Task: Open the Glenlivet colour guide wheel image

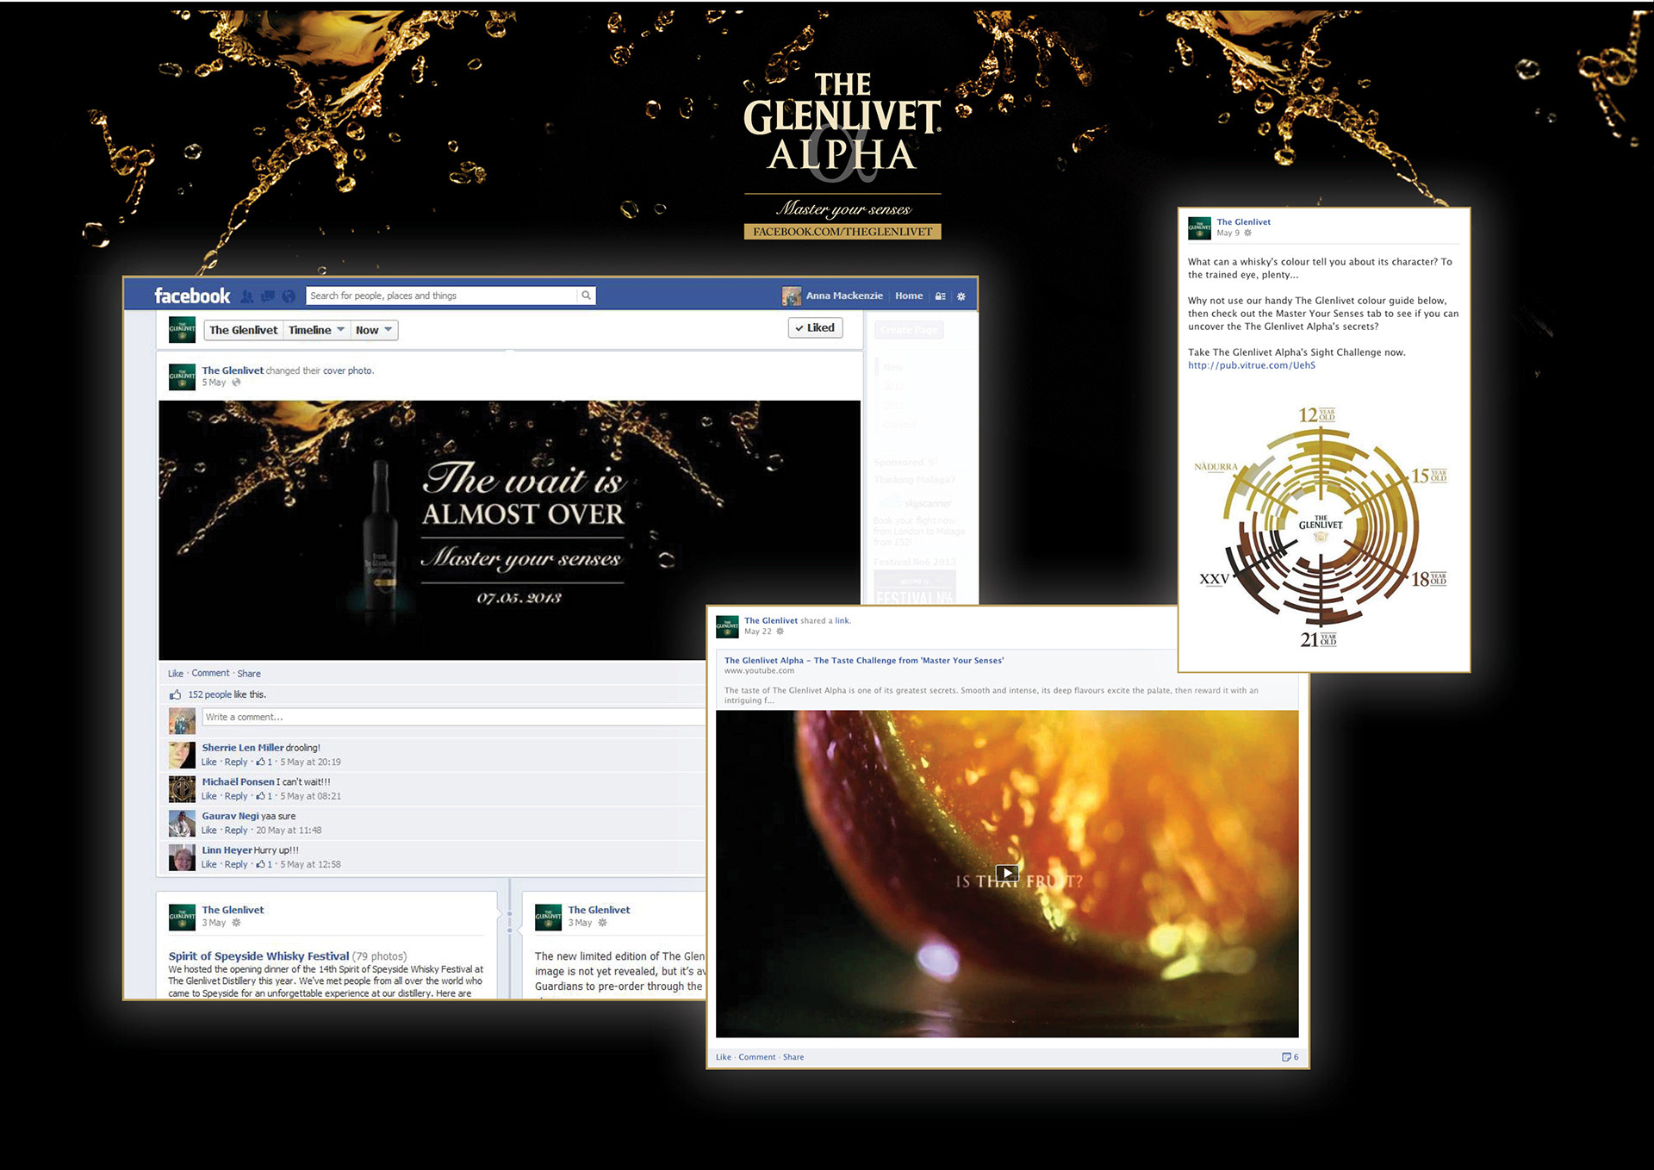Action: pos(1321,526)
